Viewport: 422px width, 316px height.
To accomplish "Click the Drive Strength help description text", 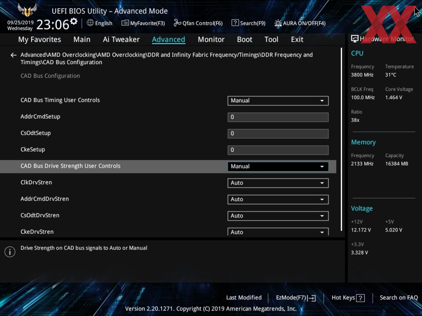I will (x=84, y=248).
